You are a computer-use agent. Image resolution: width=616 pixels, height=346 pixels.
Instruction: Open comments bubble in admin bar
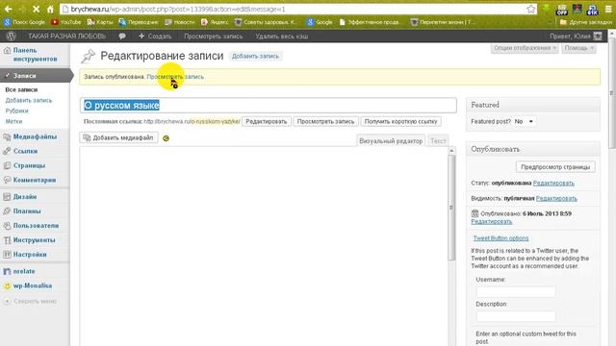pyautogui.click(x=122, y=37)
